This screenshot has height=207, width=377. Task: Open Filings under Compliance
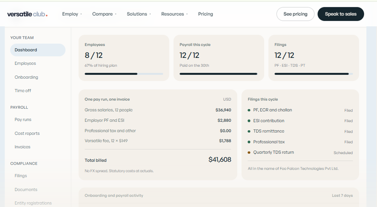21,176
